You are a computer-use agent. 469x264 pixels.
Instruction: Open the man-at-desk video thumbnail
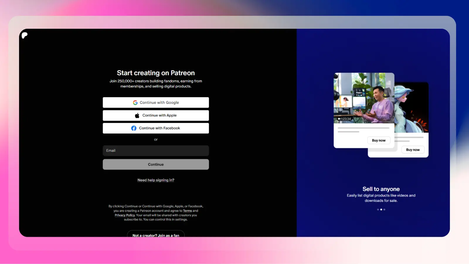click(x=364, y=98)
